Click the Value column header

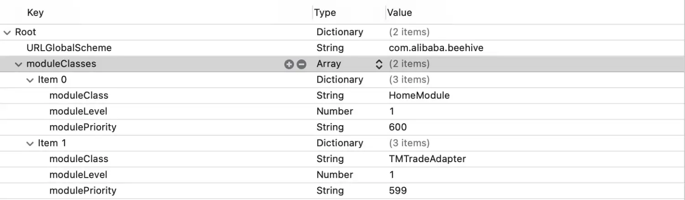(399, 13)
